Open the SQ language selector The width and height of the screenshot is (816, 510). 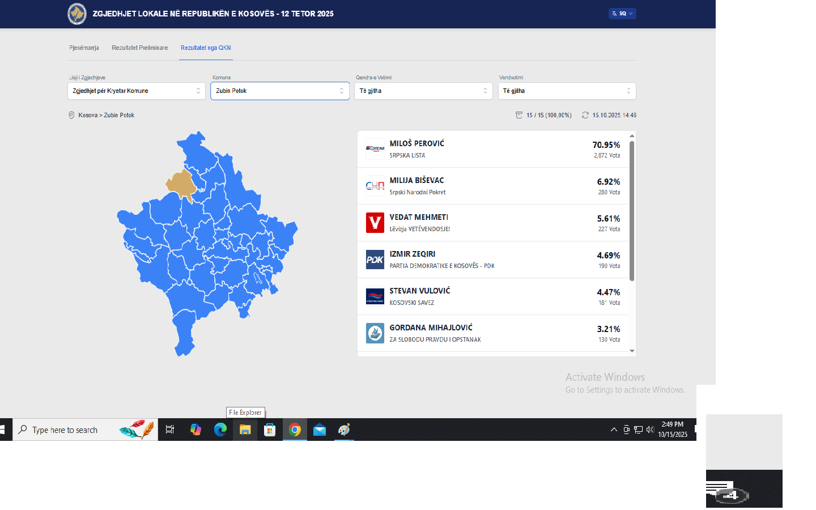(x=622, y=14)
